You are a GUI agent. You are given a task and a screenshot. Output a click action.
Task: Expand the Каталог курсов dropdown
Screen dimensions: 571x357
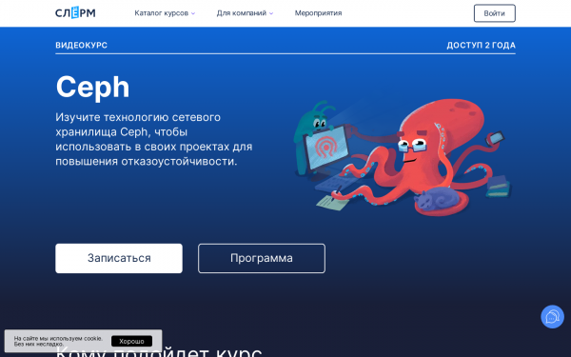165,13
